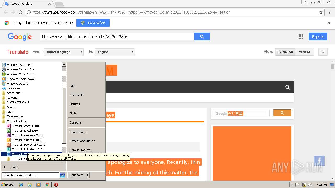Click the blue search button beside the URL

click(202, 37)
